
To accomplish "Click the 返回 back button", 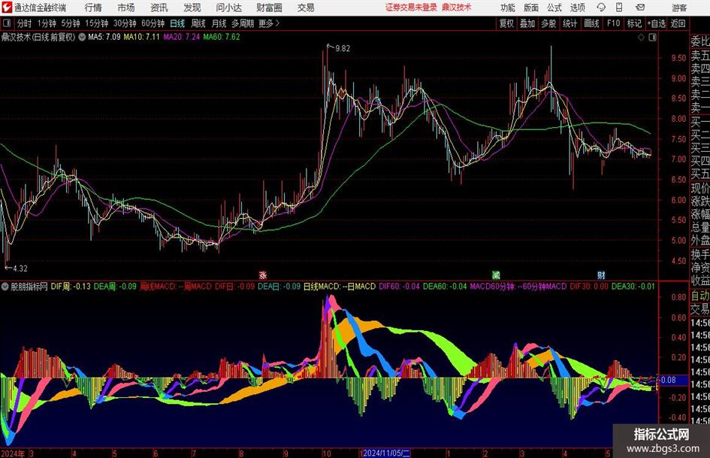I will click(678, 23).
